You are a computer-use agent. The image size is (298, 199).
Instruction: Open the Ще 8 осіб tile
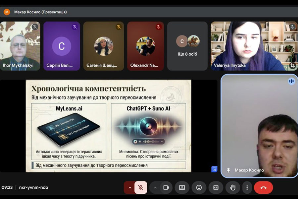(x=187, y=46)
